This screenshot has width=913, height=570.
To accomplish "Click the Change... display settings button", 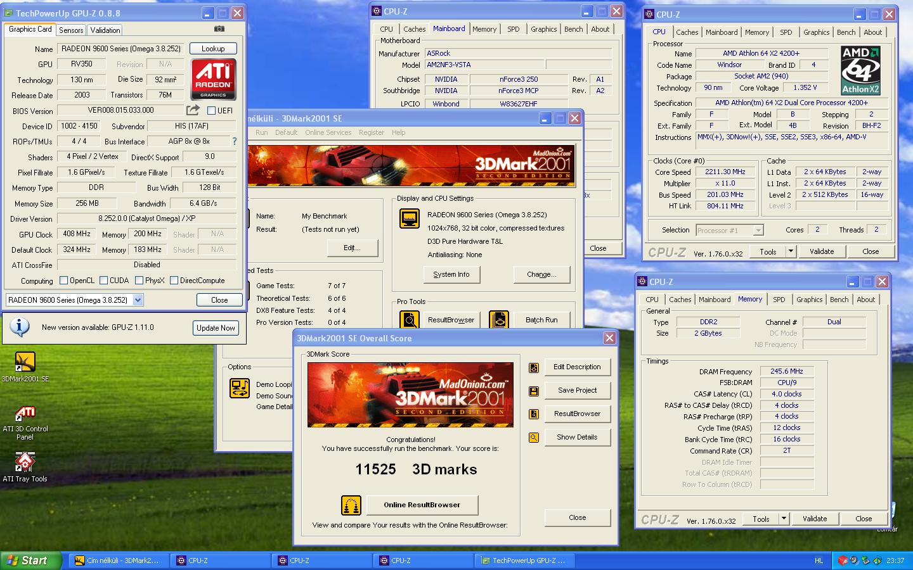I will pyautogui.click(x=541, y=274).
